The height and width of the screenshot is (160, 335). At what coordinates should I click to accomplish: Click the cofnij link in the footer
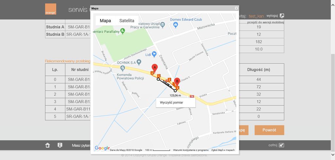tap(273, 145)
